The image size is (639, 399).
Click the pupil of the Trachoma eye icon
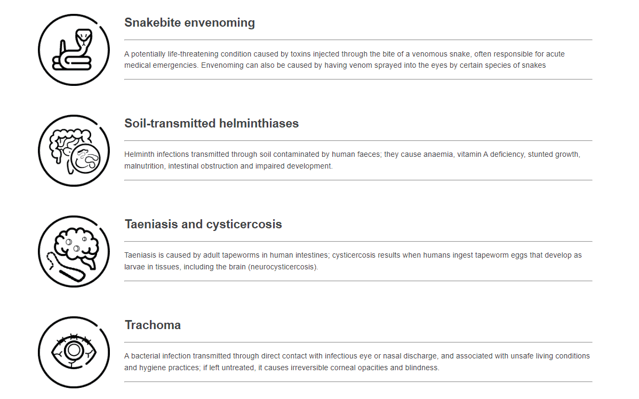[74, 350]
